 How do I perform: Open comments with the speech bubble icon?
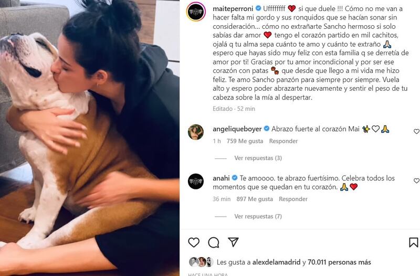click(214, 242)
